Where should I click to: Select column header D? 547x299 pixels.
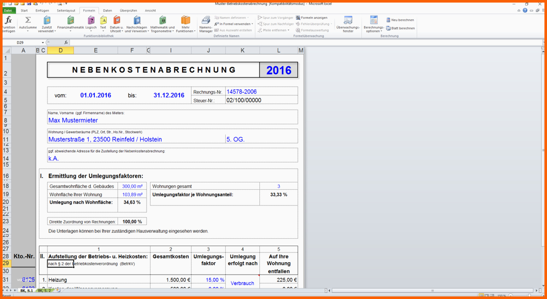point(60,50)
